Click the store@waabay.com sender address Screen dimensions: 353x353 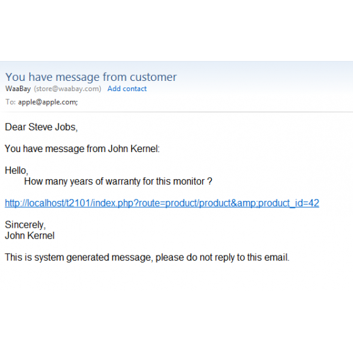pyautogui.click(x=67, y=89)
